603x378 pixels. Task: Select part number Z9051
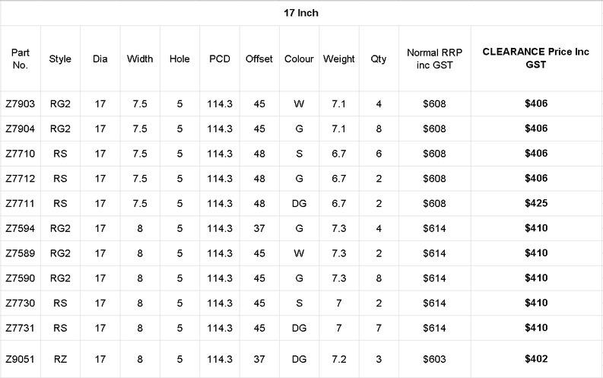click(21, 358)
